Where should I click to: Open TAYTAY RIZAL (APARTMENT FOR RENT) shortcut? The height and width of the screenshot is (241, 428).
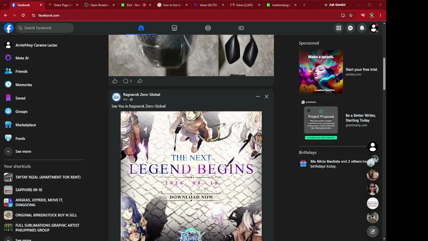click(x=43, y=177)
